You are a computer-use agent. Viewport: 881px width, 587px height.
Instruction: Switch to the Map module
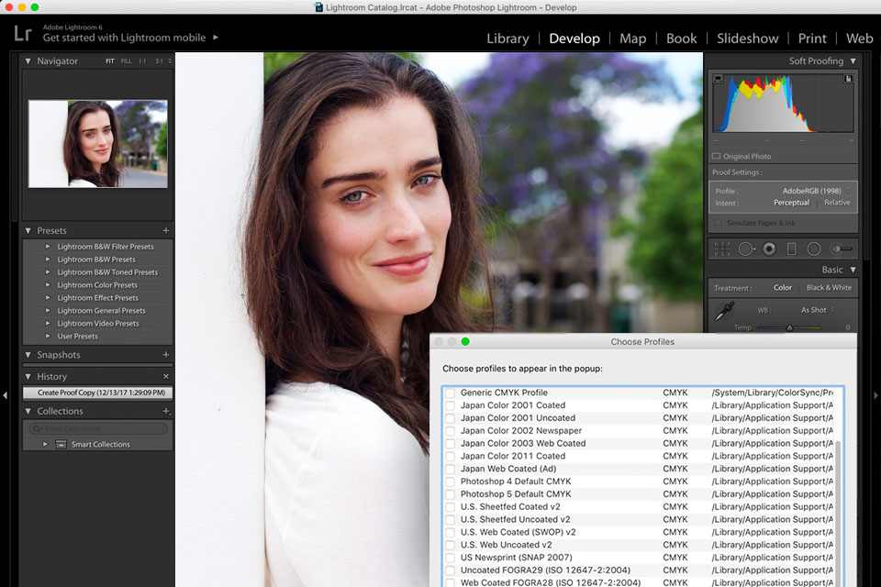pyautogui.click(x=632, y=39)
